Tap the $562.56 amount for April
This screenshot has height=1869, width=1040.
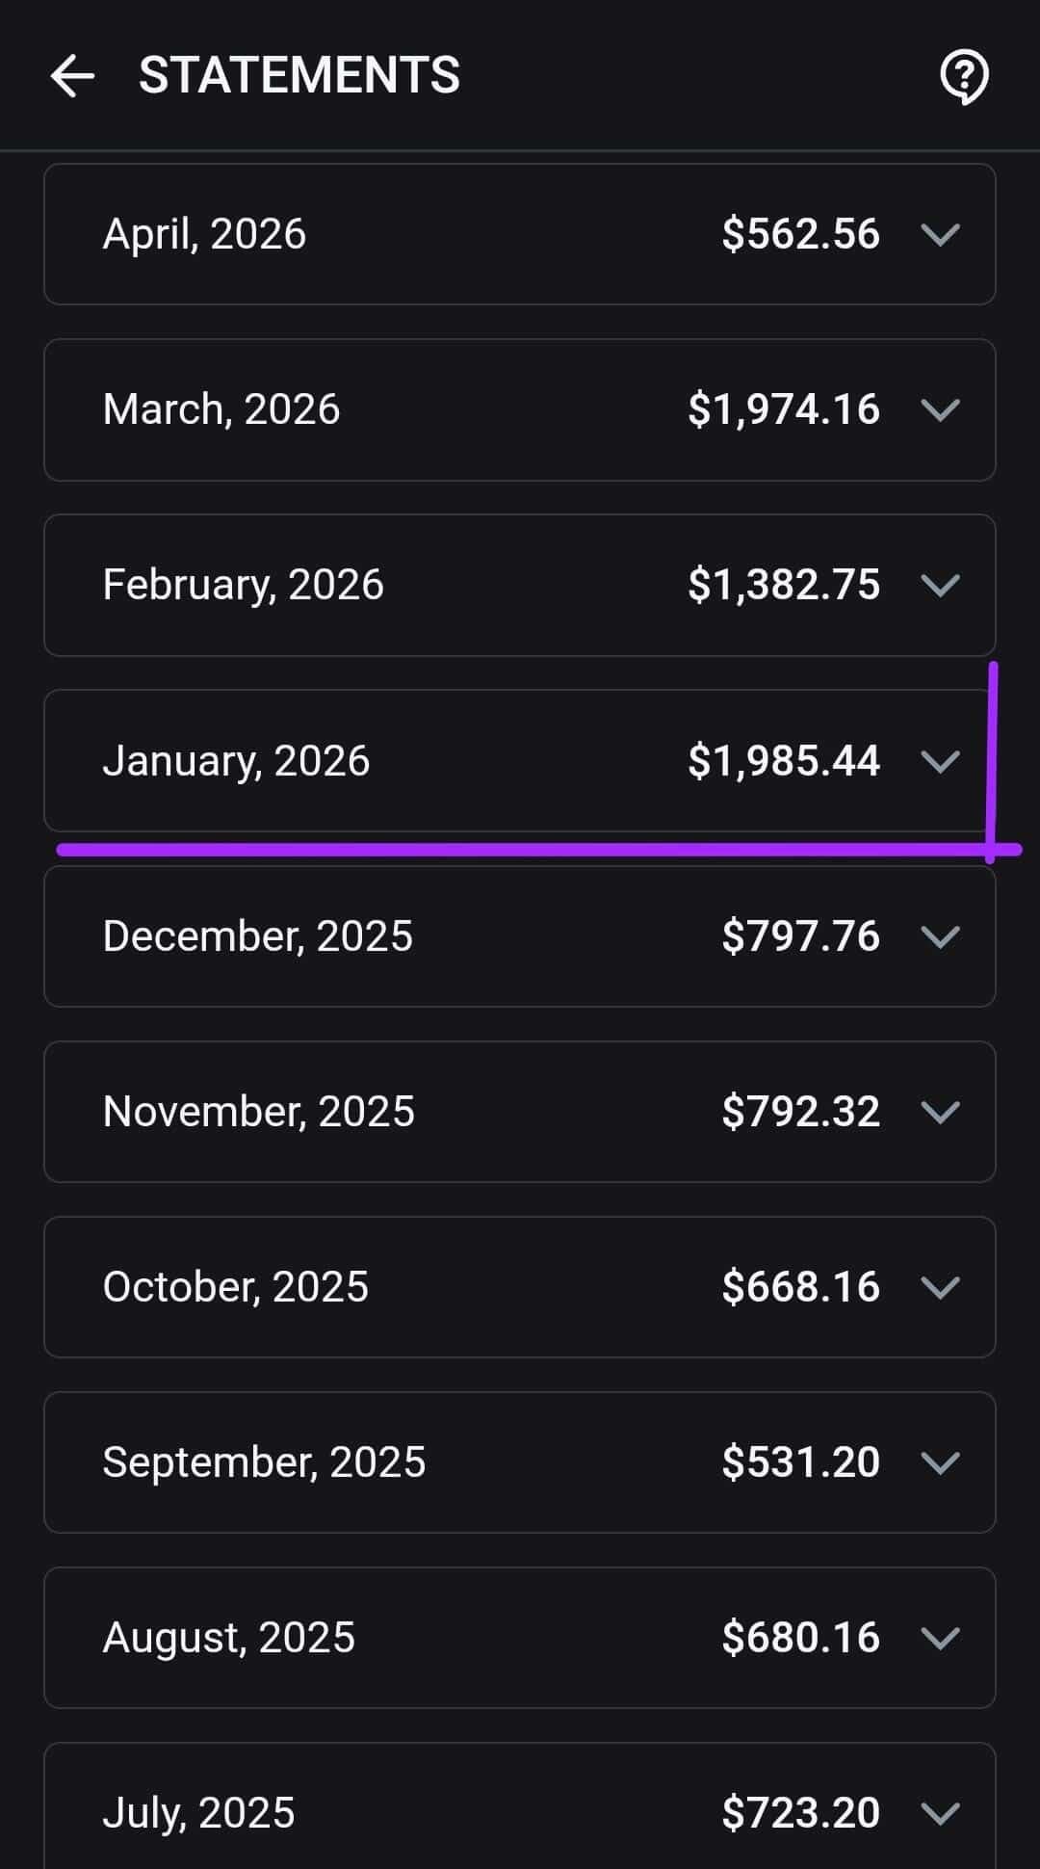pos(800,234)
